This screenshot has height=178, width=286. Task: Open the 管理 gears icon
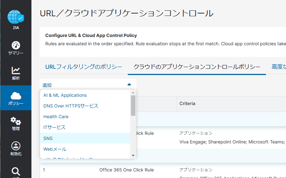pyautogui.click(x=16, y=121)
